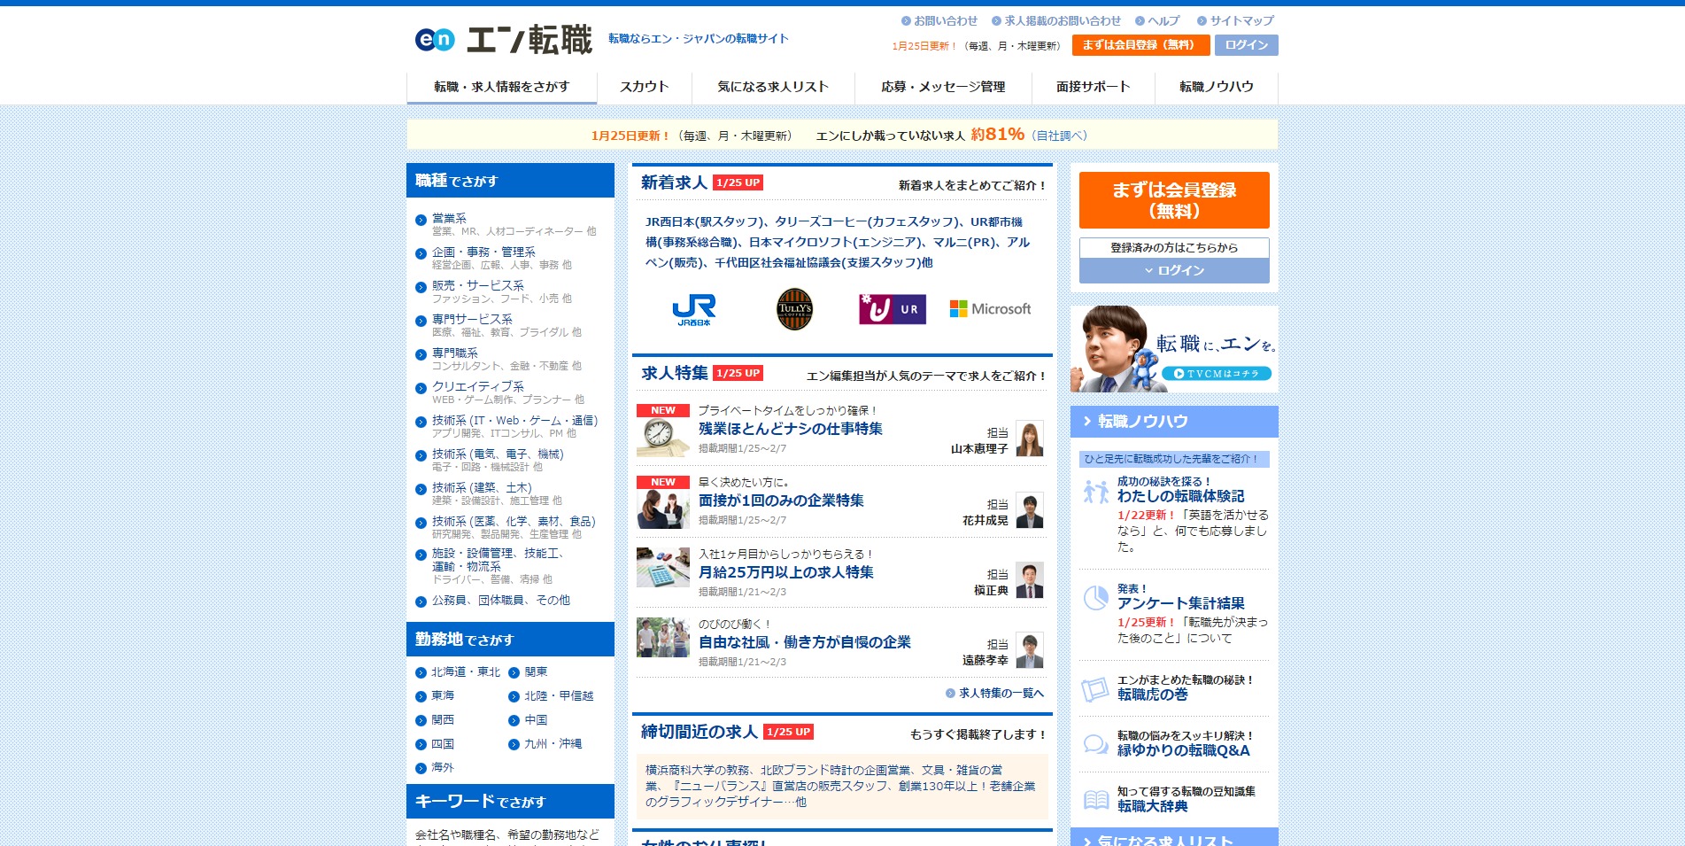Select the 面接サポート tab
The width and height of the screenshot is (1685, 846).
coord(1093,87)
